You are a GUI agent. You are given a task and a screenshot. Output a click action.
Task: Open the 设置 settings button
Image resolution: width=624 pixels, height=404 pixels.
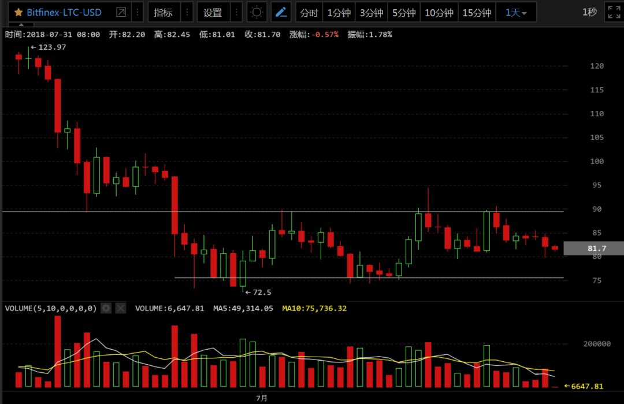click(x=213, y=12)
